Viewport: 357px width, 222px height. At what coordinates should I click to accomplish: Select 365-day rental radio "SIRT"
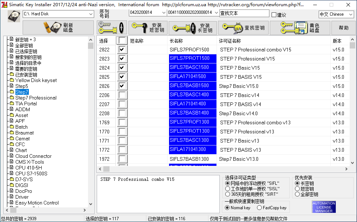point(227,194)
